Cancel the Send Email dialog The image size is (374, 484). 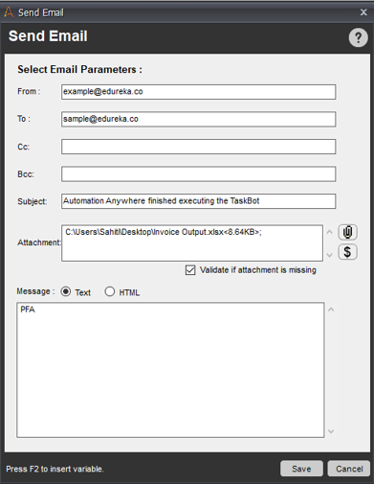[x=349, y=469]
